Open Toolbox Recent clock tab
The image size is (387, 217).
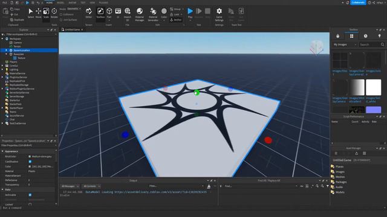tap(365, 36)
